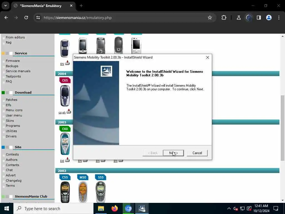Image resolution: width=285 pixels, height=214 pixels.
Task: Open the Chat link
Action: 9,170
